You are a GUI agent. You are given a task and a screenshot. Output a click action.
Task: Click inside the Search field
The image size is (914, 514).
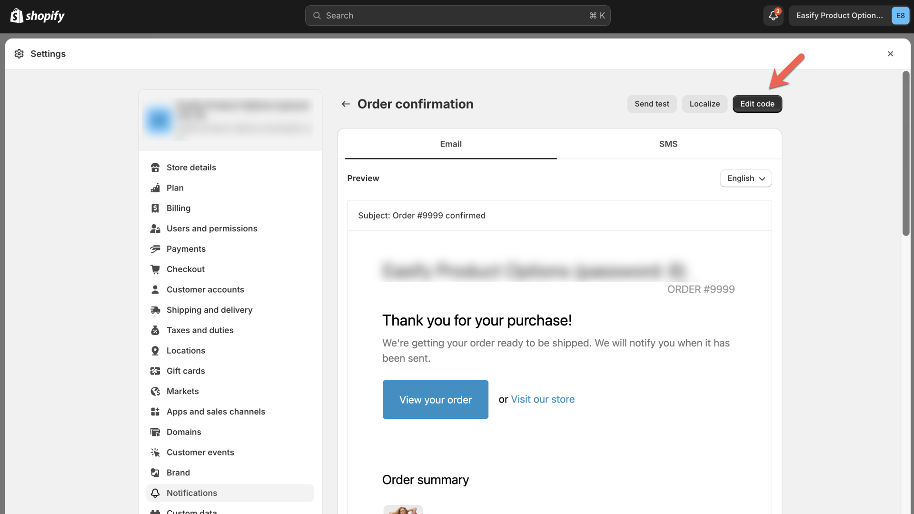(x=457, y=15)
